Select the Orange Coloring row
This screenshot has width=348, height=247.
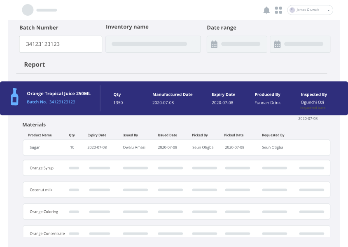point(176,212)
